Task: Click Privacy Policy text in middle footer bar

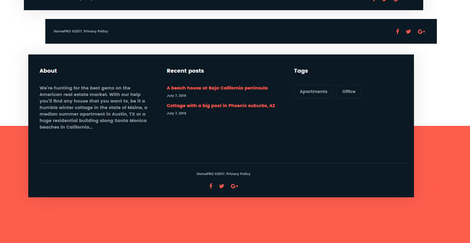Action: (95, 31)
